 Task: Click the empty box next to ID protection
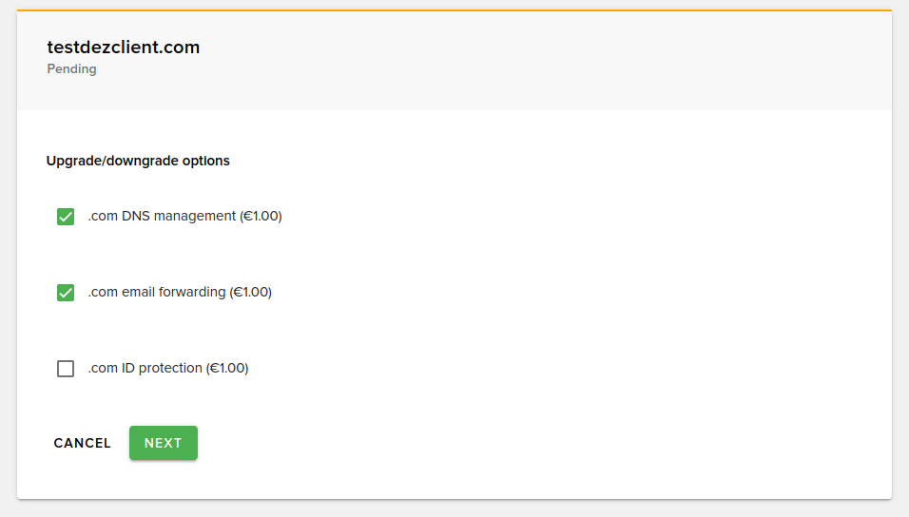66,369
